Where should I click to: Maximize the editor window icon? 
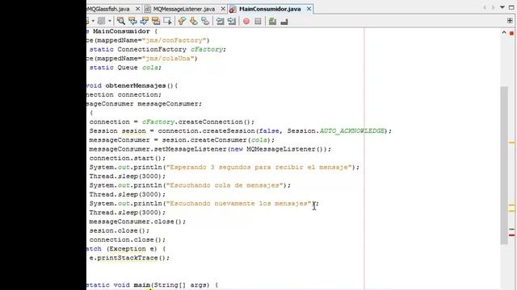tap(511, 7)
